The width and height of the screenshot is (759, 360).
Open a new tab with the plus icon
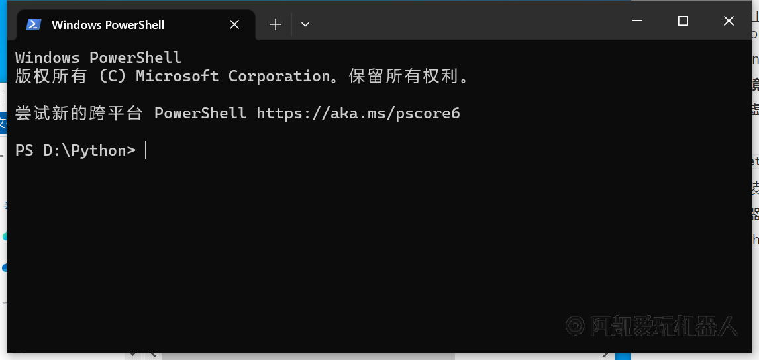[x=276, y=24]
